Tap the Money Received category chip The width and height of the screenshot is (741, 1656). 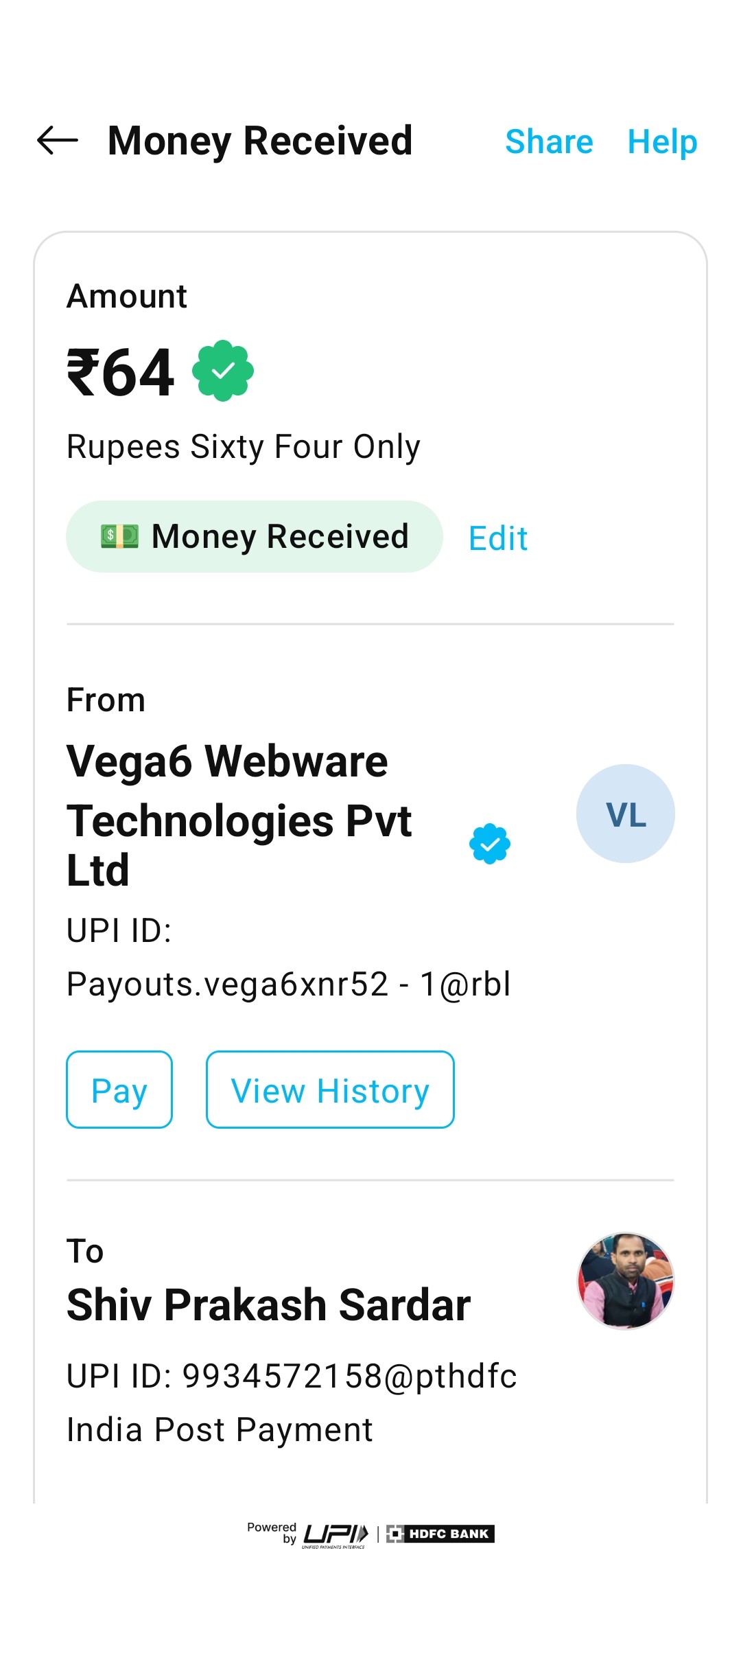click(255, 536)
